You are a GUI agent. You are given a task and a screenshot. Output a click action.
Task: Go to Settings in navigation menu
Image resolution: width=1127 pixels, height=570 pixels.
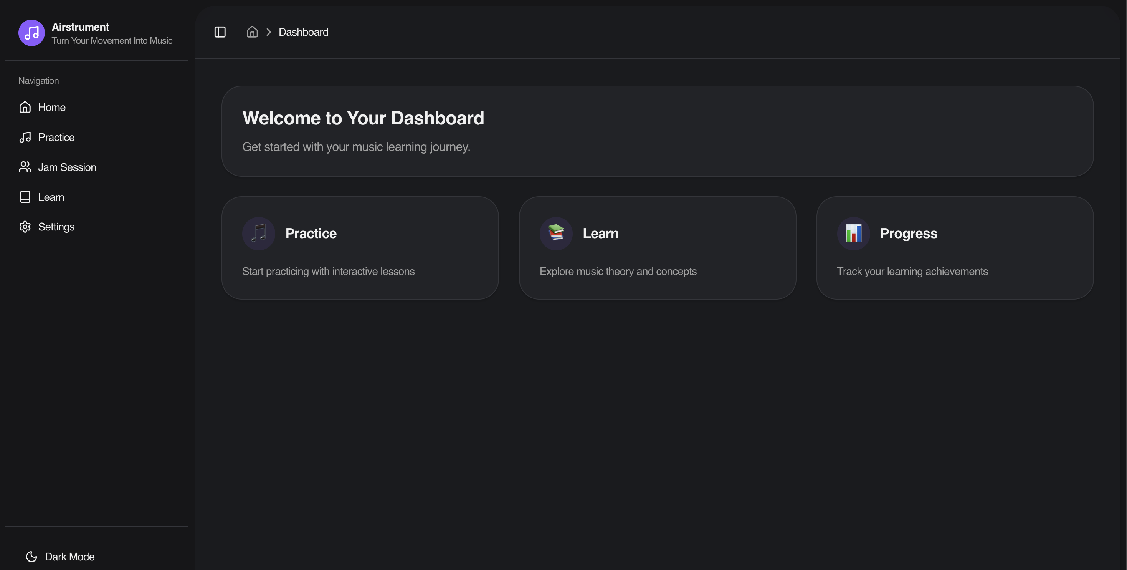(56, 227)
